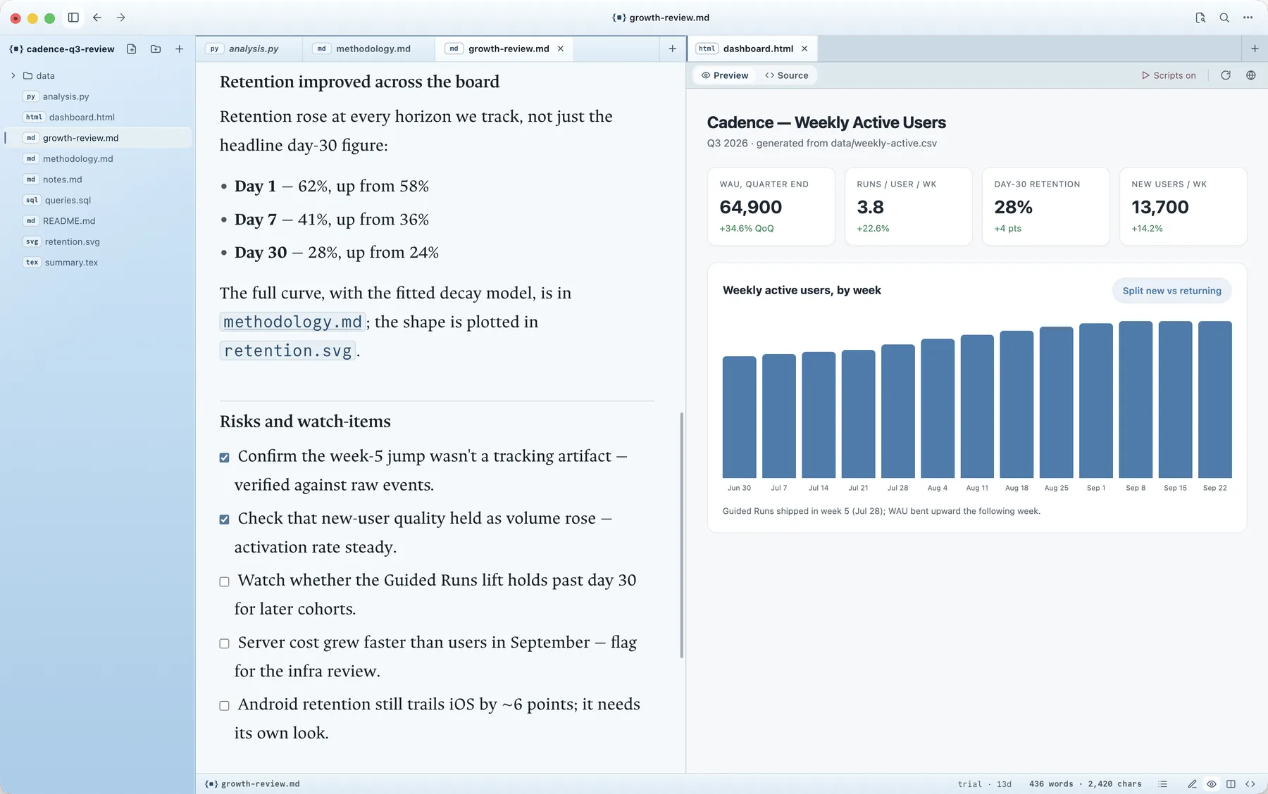Open search with the magnifier icon

tap(1224, 18)
